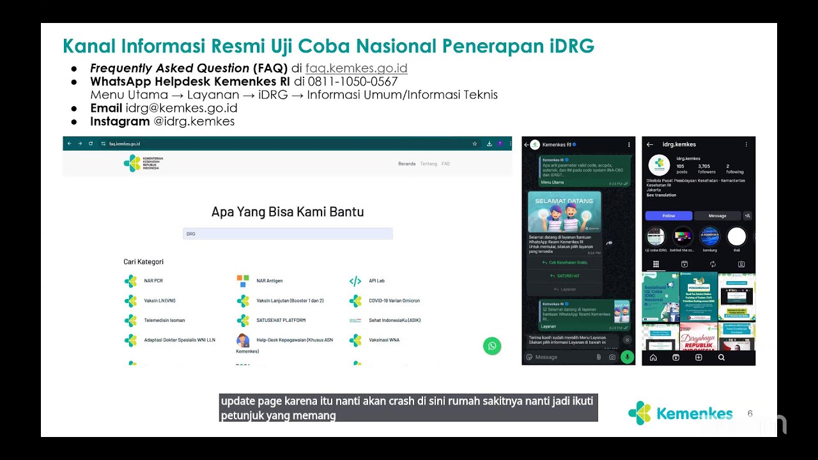Open the Instagram profile options menu
The height and width of the screenshot is (460, 818).
pos(746,144)
